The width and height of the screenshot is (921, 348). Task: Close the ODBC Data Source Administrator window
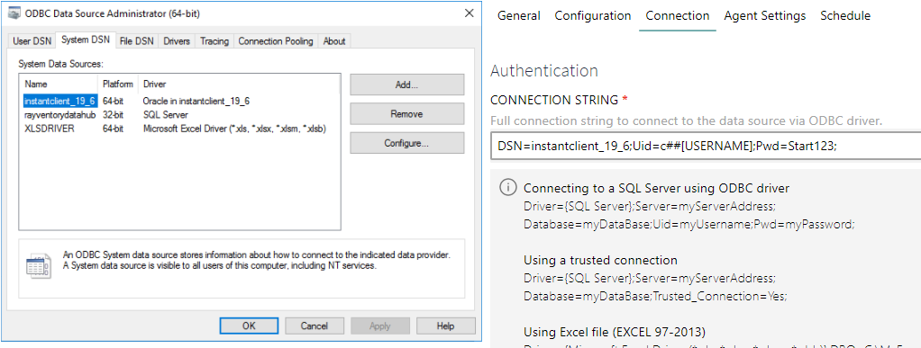coord(469,13)
